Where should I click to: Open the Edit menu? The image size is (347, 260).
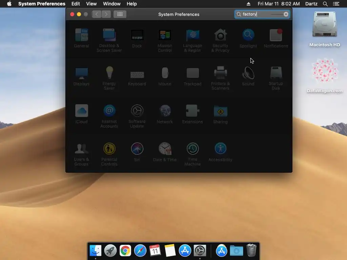pyautogui.click(x=76, y=4)
